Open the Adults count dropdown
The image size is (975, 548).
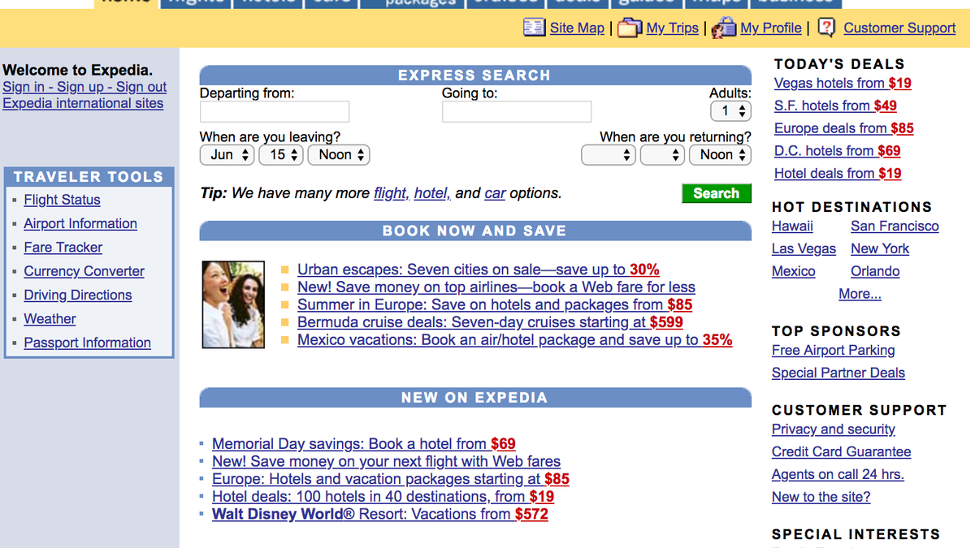click(x=730, y=111)
